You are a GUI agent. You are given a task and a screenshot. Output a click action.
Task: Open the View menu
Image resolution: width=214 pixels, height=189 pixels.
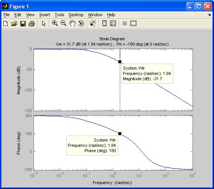[x=30, y=15]
